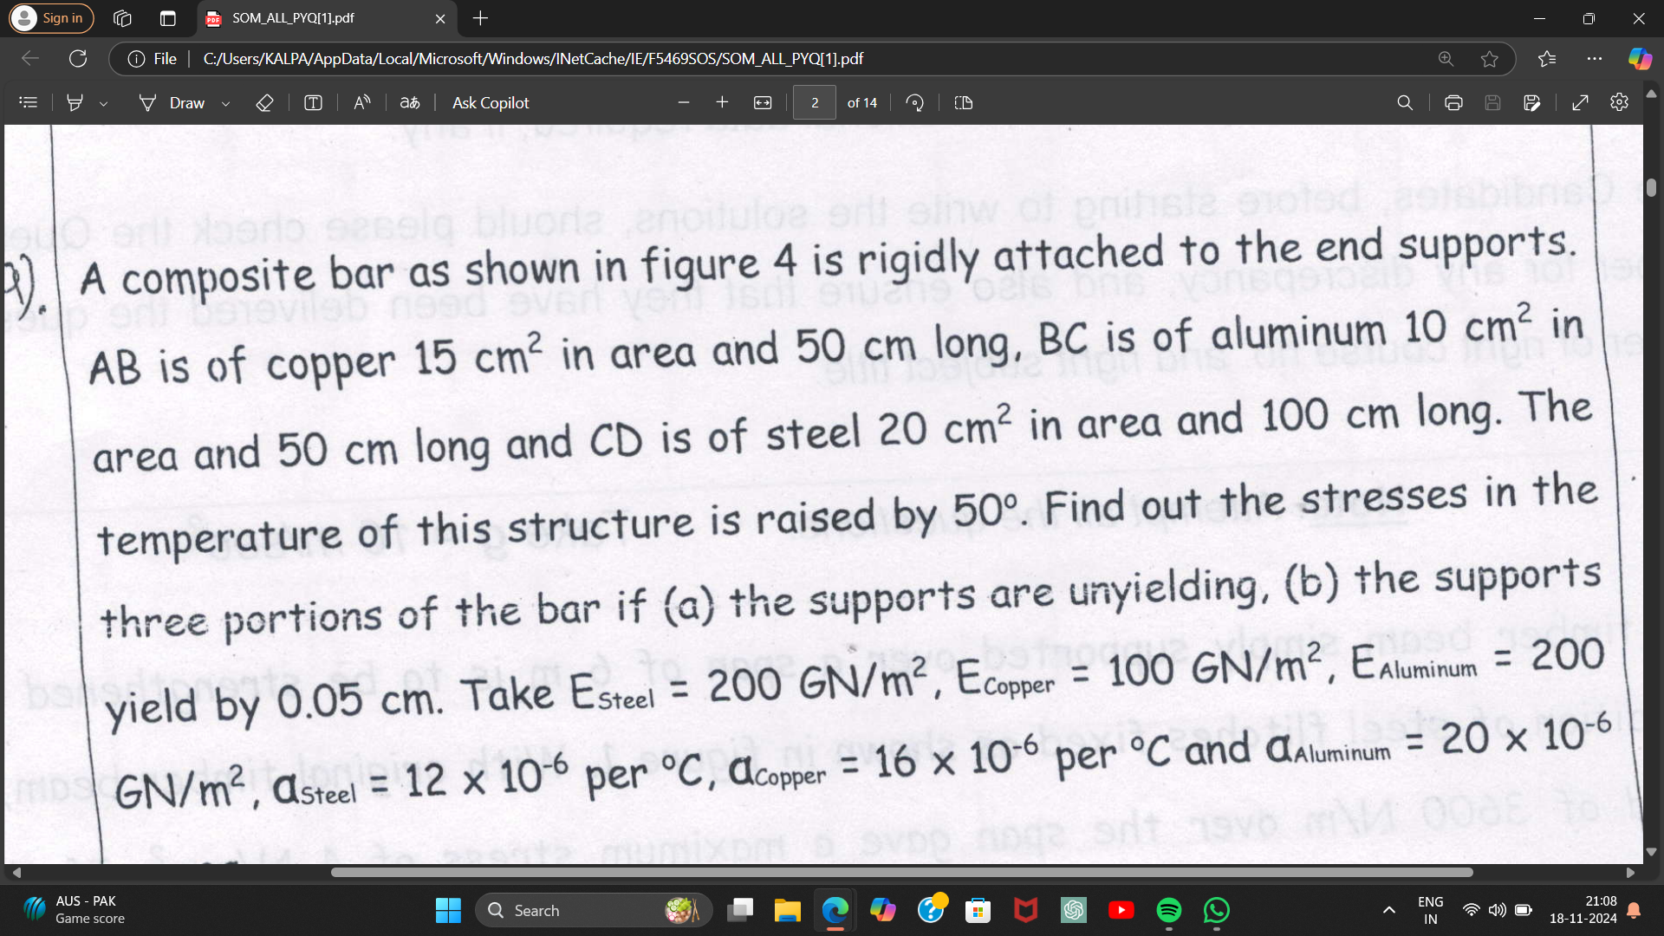Open the clock showing 21:08
The height and width of the screenshot is (936, 1664).
[x=1583, y=910]
